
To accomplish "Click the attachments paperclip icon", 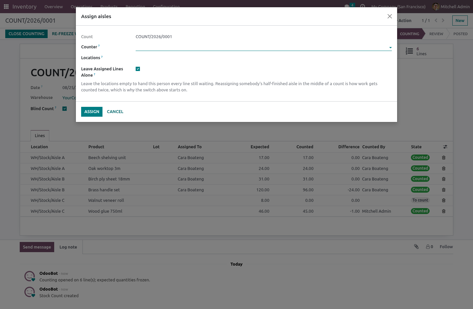I will pos(416,247).
